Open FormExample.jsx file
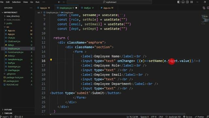This screenshot has width=209, height=118. (15, 52)
